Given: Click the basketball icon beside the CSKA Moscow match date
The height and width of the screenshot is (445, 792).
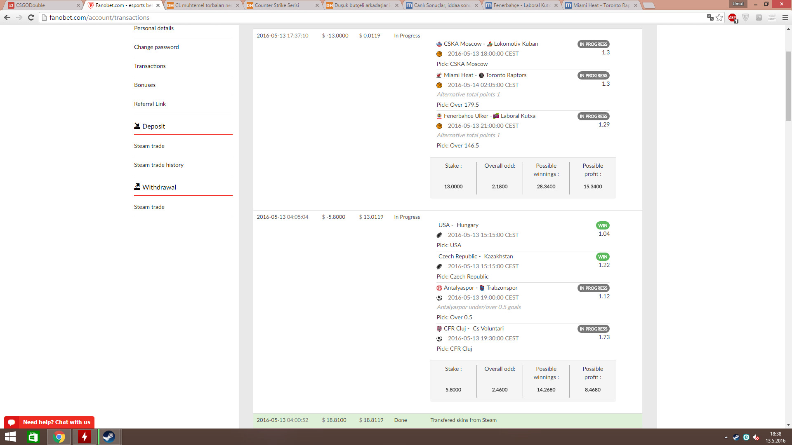Looking at the screenshot, I should point(439,54).
